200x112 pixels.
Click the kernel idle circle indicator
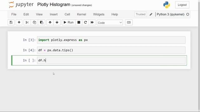click(x=187, y=14)
